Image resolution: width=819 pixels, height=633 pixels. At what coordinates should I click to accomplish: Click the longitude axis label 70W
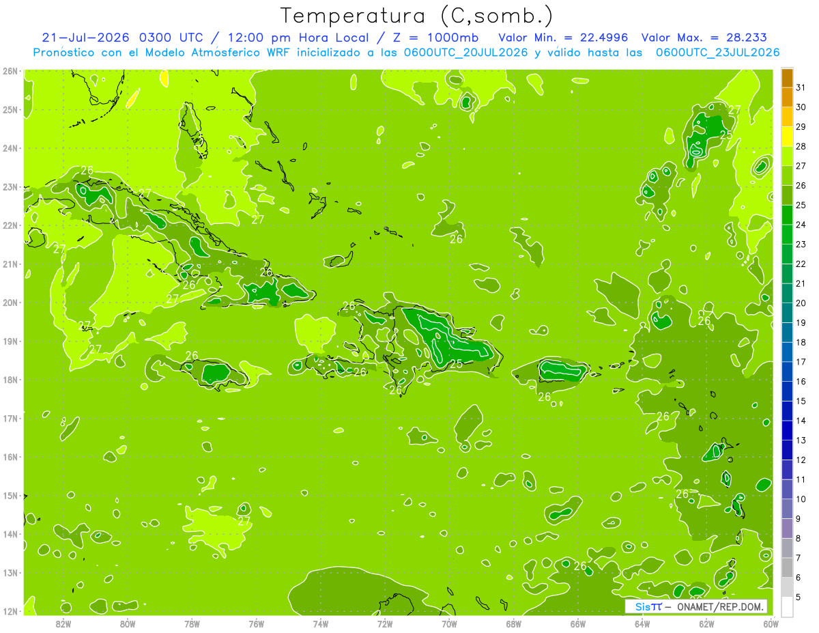click(449, 623)
